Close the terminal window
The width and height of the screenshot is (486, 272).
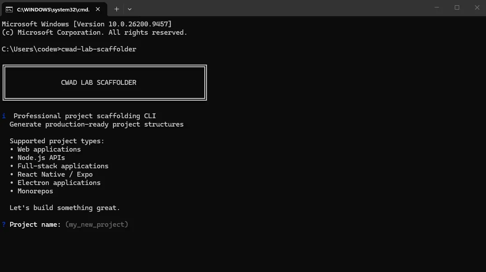click(x=477, y=7)
